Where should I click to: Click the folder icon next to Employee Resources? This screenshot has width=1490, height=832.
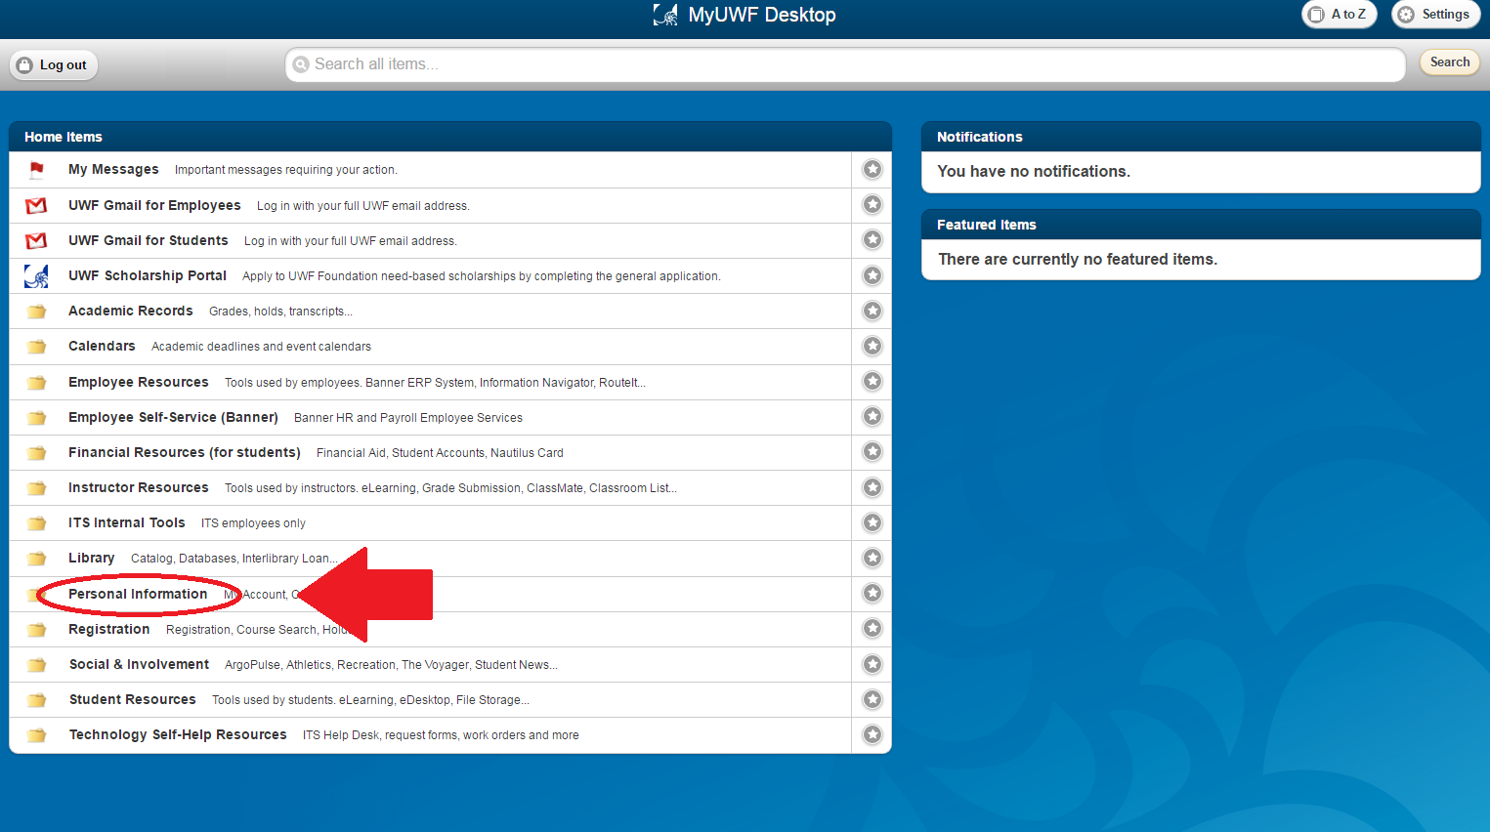pos(36,383)
